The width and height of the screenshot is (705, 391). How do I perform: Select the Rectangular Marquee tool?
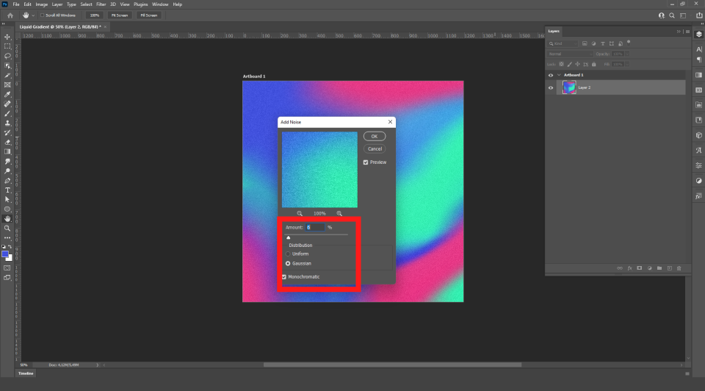coord(7,46)
